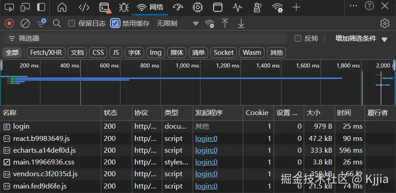Select the vendors.c3f2035d.js request
The width and height of the screenshot is (396, 193).
tap(198, 174)
